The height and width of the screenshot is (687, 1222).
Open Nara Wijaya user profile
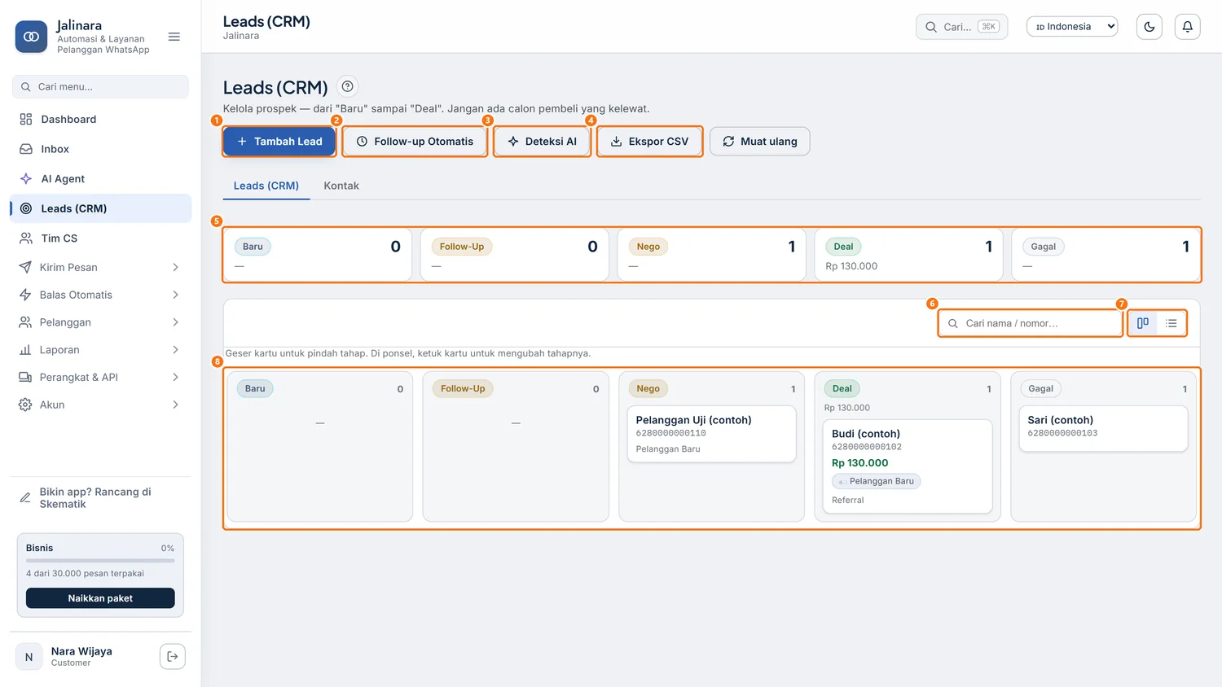click(81, 656)
